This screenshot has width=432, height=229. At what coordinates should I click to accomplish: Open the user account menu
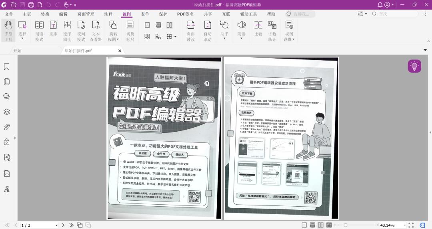tap(387, 5)
